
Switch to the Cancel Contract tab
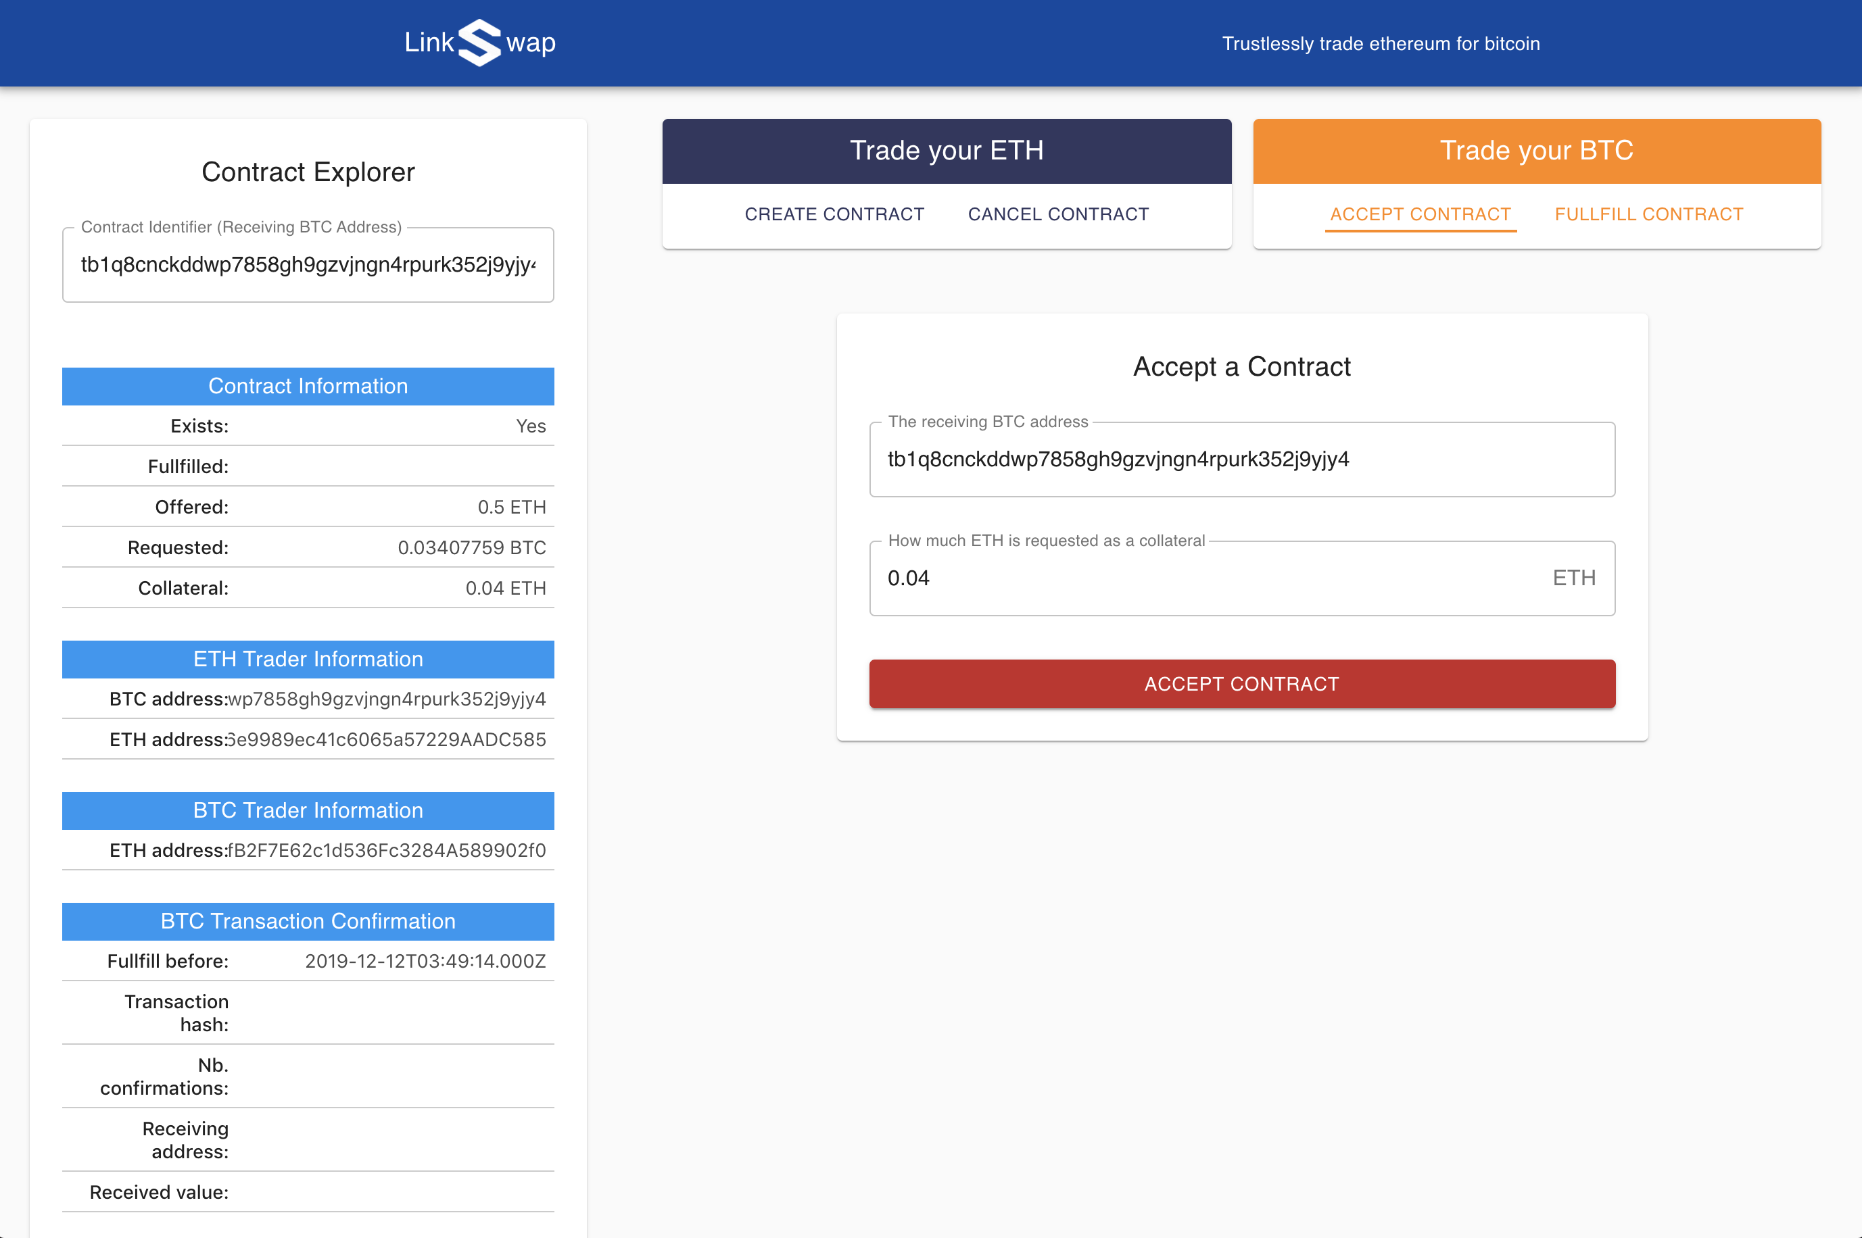[x=1058, y=214]
